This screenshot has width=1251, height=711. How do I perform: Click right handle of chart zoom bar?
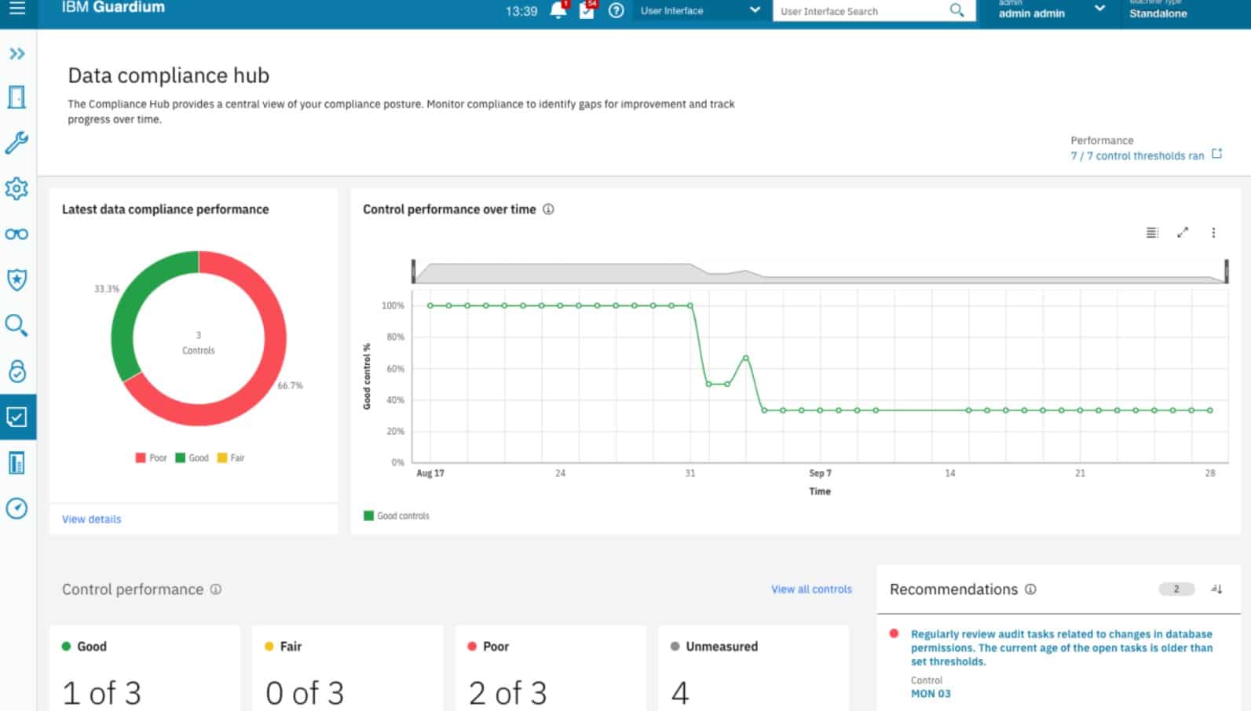(1226, 272)
